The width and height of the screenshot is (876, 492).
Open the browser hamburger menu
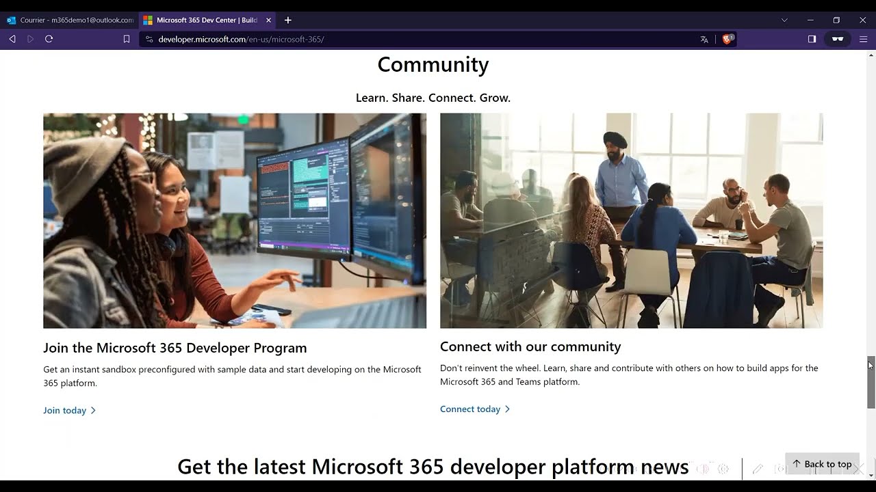point(863,39)
